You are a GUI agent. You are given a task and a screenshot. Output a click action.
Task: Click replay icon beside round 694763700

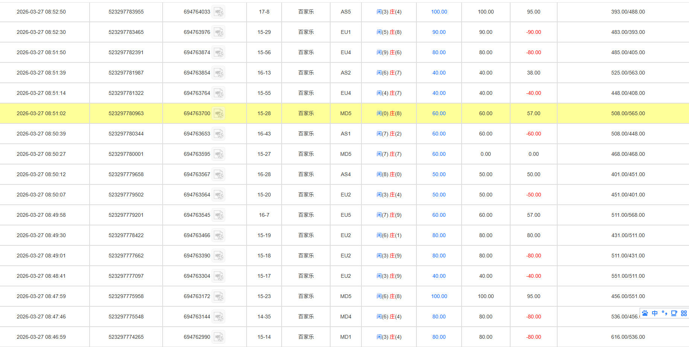coord(218,114)
